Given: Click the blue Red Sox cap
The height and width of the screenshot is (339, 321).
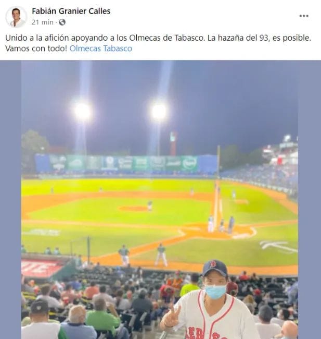Looking at the screenshot, I should [x=214, y=268].
